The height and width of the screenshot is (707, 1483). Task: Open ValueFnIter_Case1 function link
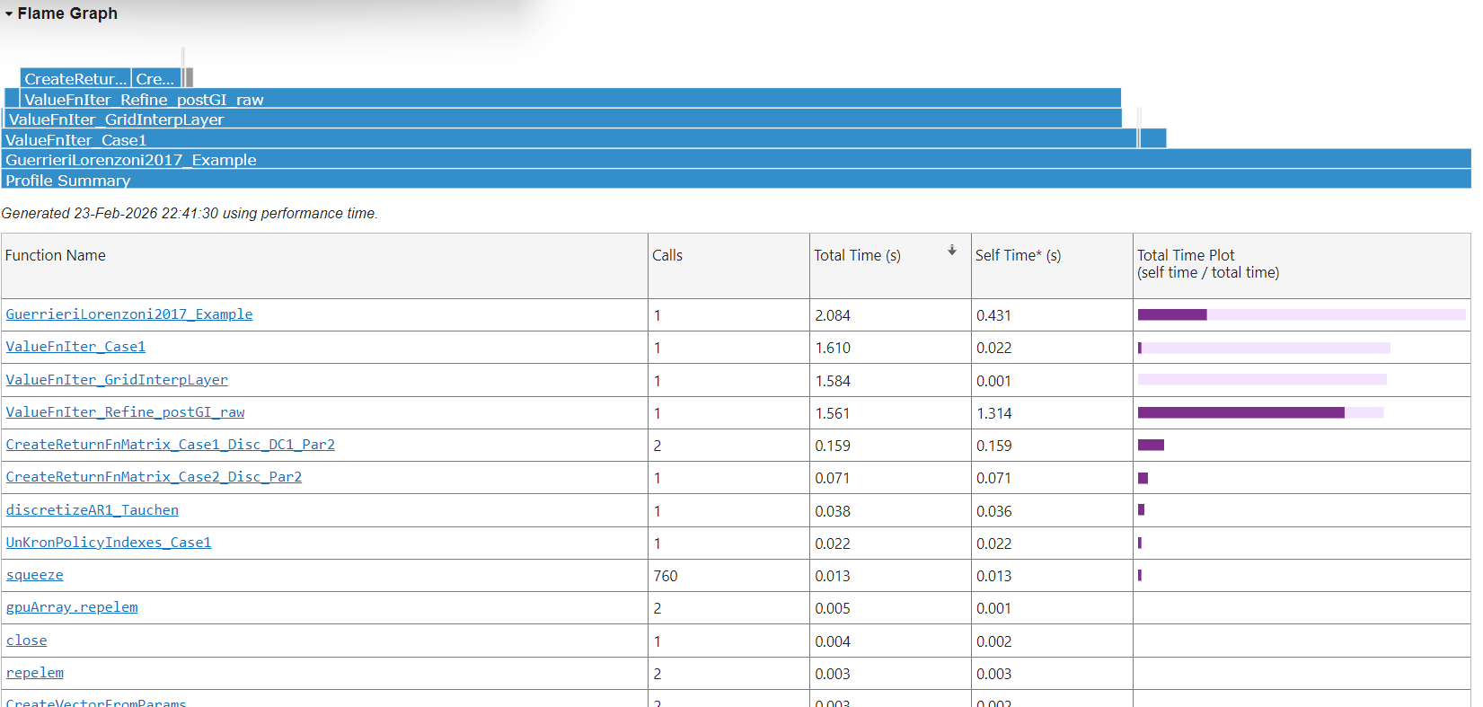pyautogui.click(x=75, y=347)
